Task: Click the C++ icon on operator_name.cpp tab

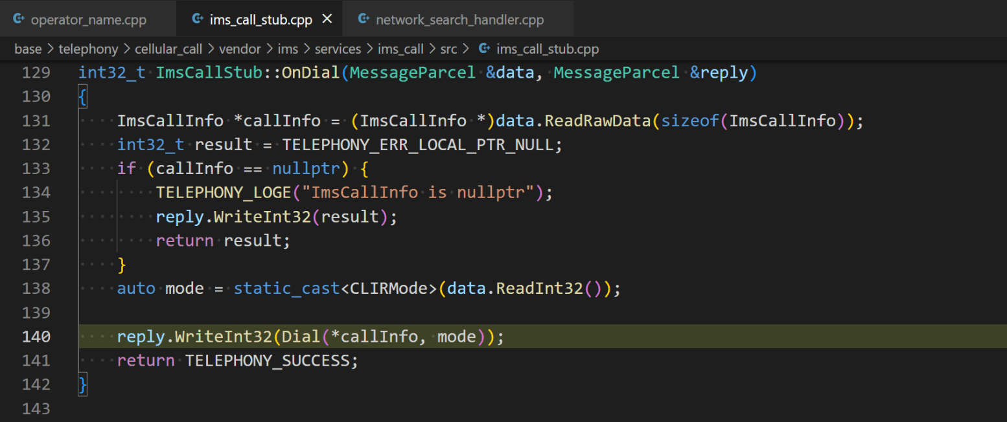Action: 19,19
